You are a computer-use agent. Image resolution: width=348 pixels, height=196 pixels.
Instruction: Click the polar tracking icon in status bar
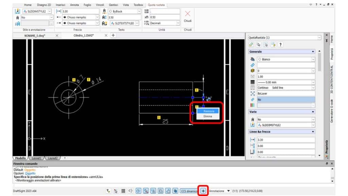[138, 191]
